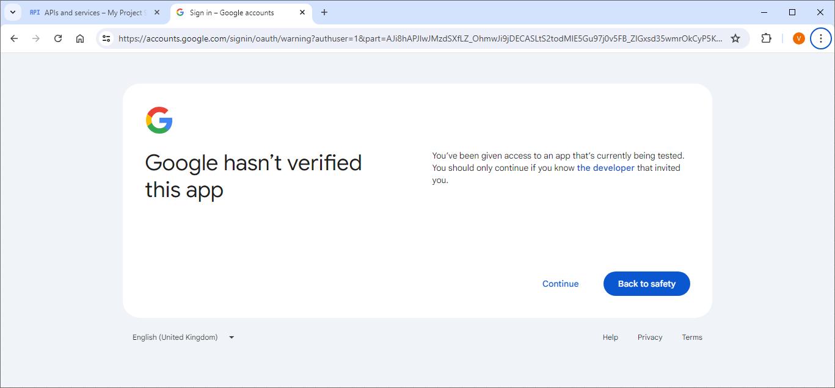Click Continue to proceed to the app
835x388 pixels.
coord(560,284)
